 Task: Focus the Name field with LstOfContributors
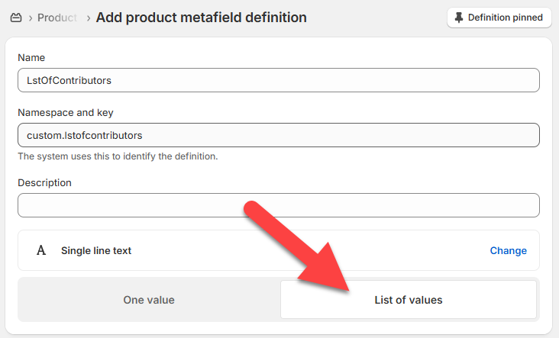coord(279,80)
